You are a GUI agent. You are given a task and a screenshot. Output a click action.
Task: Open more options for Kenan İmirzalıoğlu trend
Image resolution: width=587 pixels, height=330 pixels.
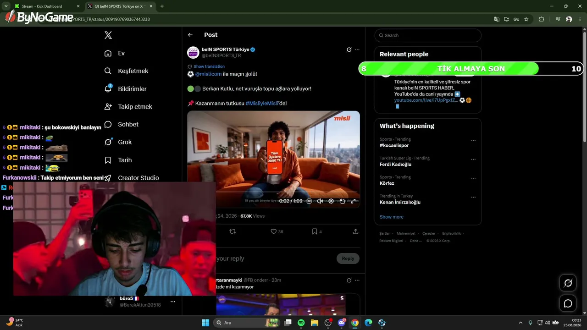click(473, 197)
